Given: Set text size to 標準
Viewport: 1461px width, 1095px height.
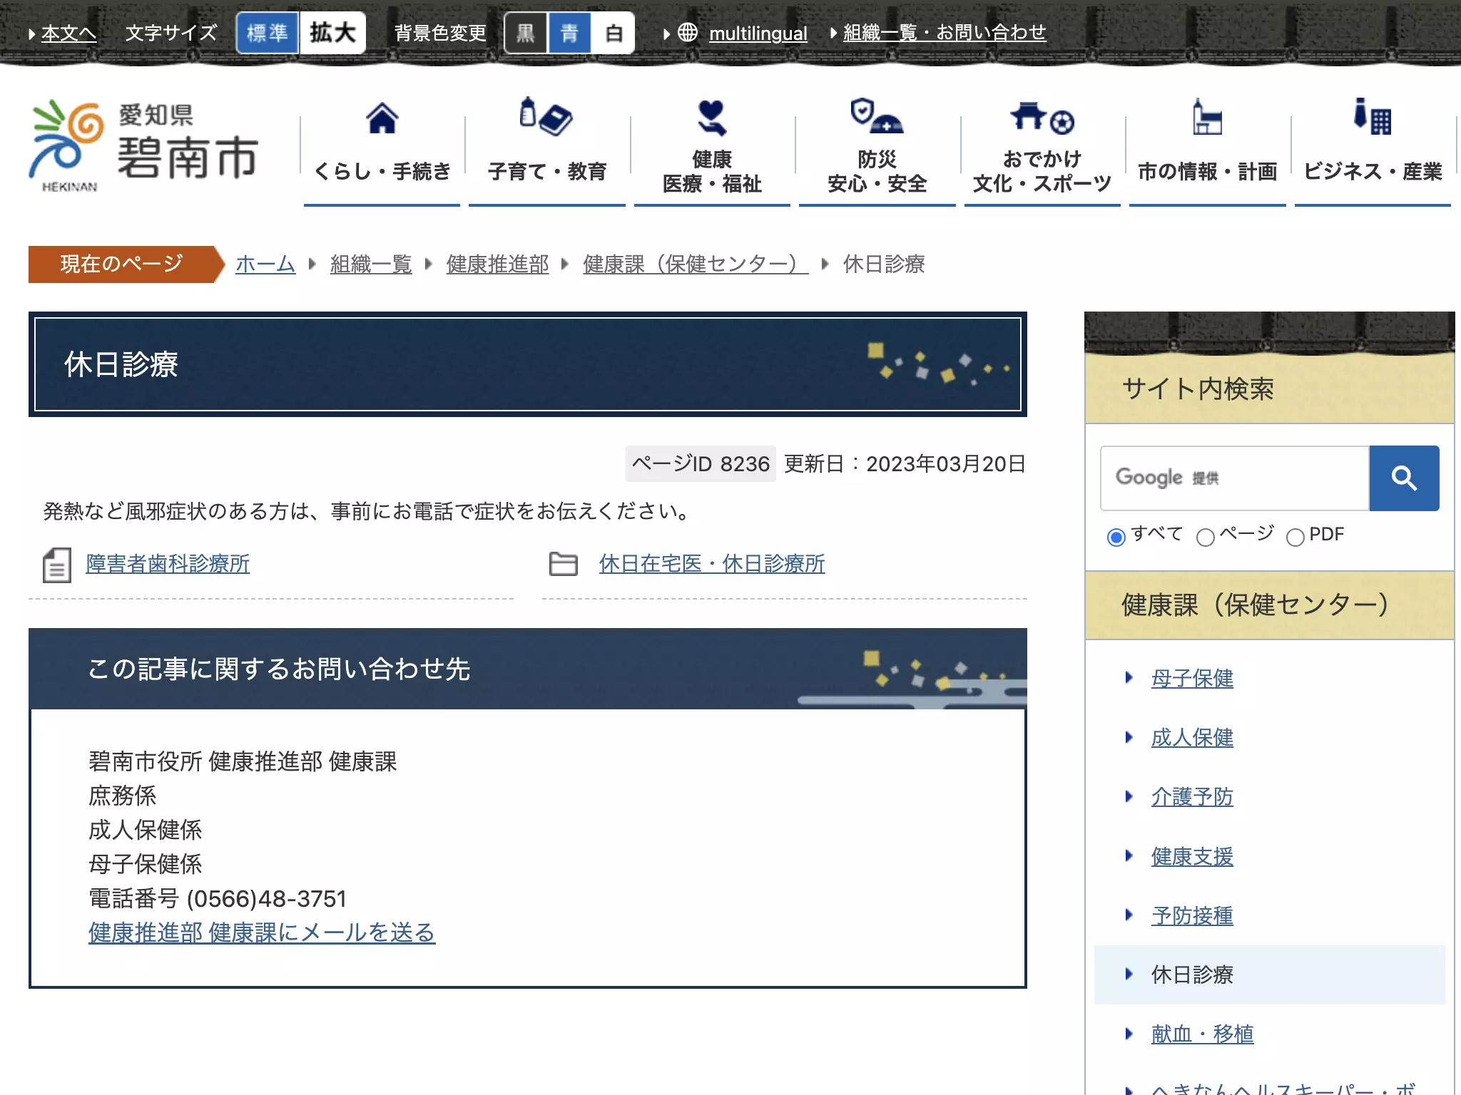Looking at the screenshot, I should click(268, 33).
